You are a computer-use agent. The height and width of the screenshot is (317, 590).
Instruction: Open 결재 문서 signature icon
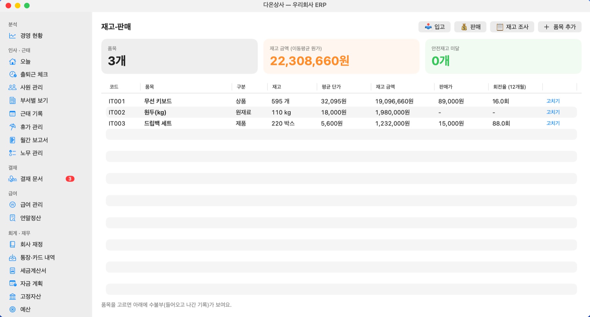click(12, 179)
